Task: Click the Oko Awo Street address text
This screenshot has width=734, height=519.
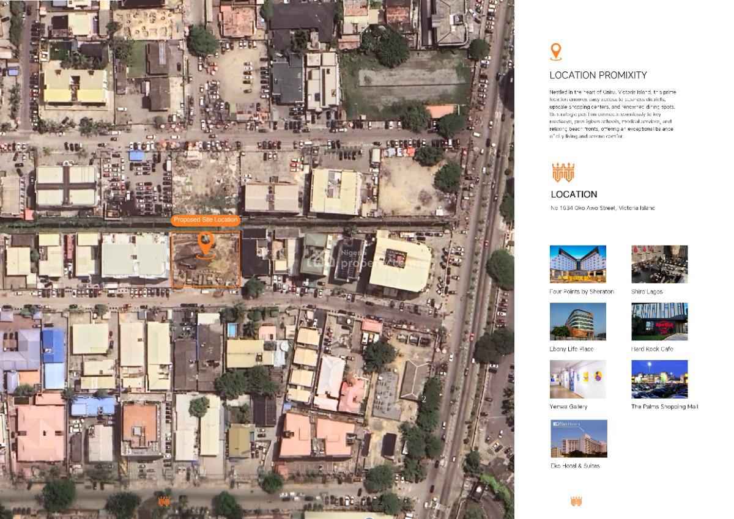Action: tap(602, 208)
